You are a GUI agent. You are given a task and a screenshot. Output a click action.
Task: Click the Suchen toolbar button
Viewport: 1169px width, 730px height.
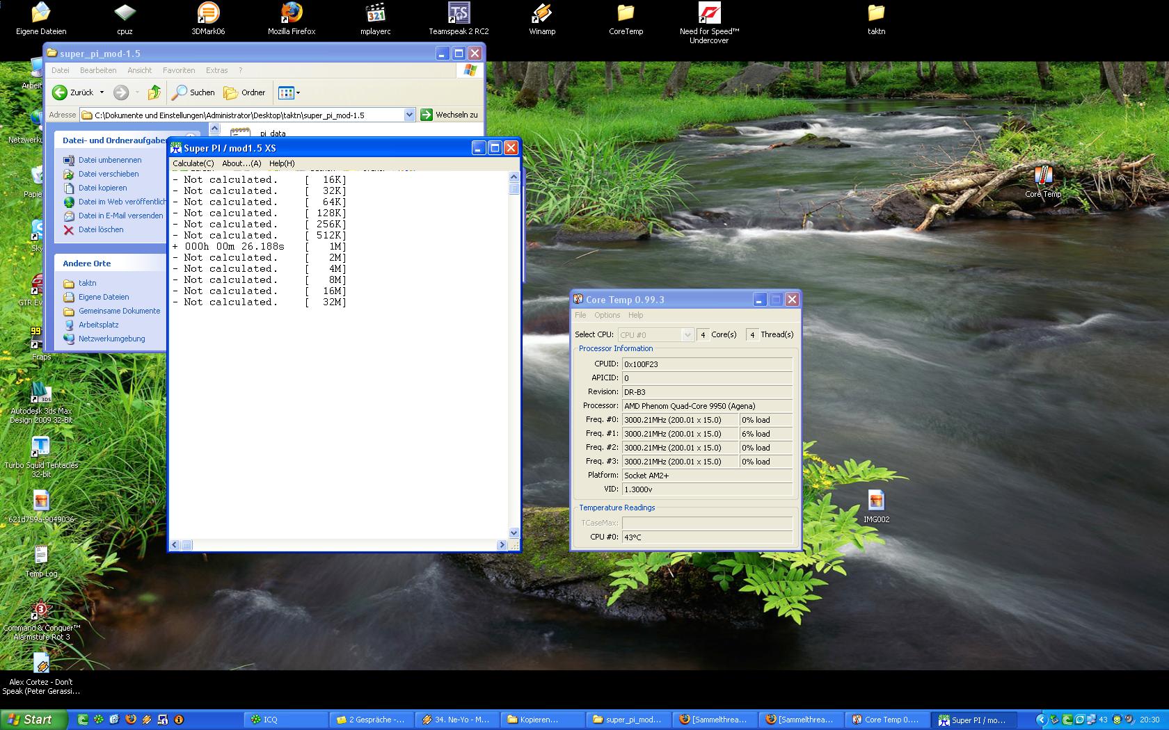click(x=193, y=92)
